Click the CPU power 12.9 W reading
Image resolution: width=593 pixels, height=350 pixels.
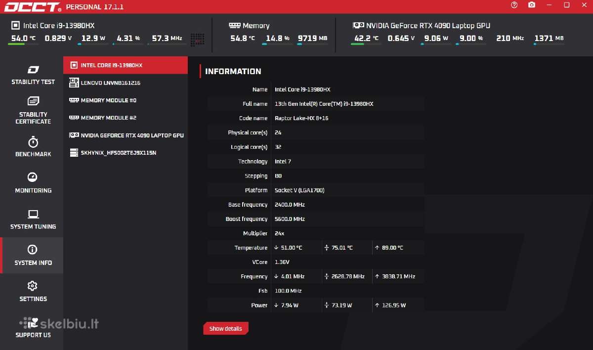93,38
